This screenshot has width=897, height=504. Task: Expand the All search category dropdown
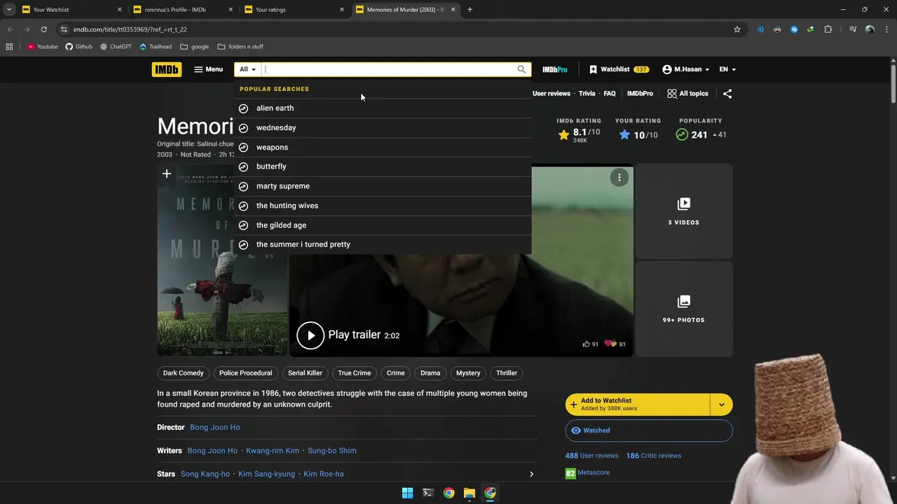[247, 69]
